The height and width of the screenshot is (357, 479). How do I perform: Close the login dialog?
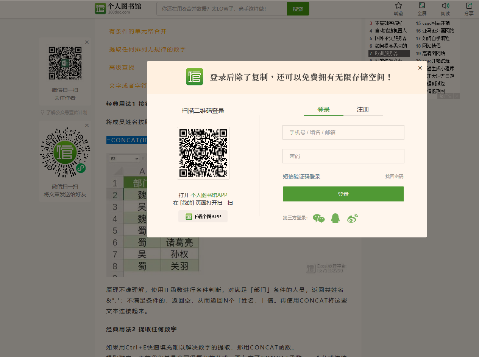pos(420,68)
